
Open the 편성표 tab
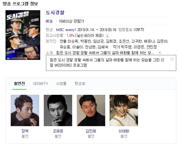click(80, 84)
